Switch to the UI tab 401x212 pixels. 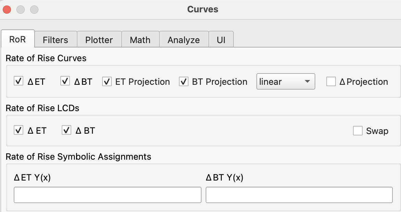pyautogui.click(x=221, y=40)
